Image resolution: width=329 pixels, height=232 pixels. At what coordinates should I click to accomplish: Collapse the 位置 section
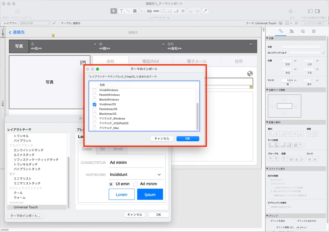(x=267, y=38)
